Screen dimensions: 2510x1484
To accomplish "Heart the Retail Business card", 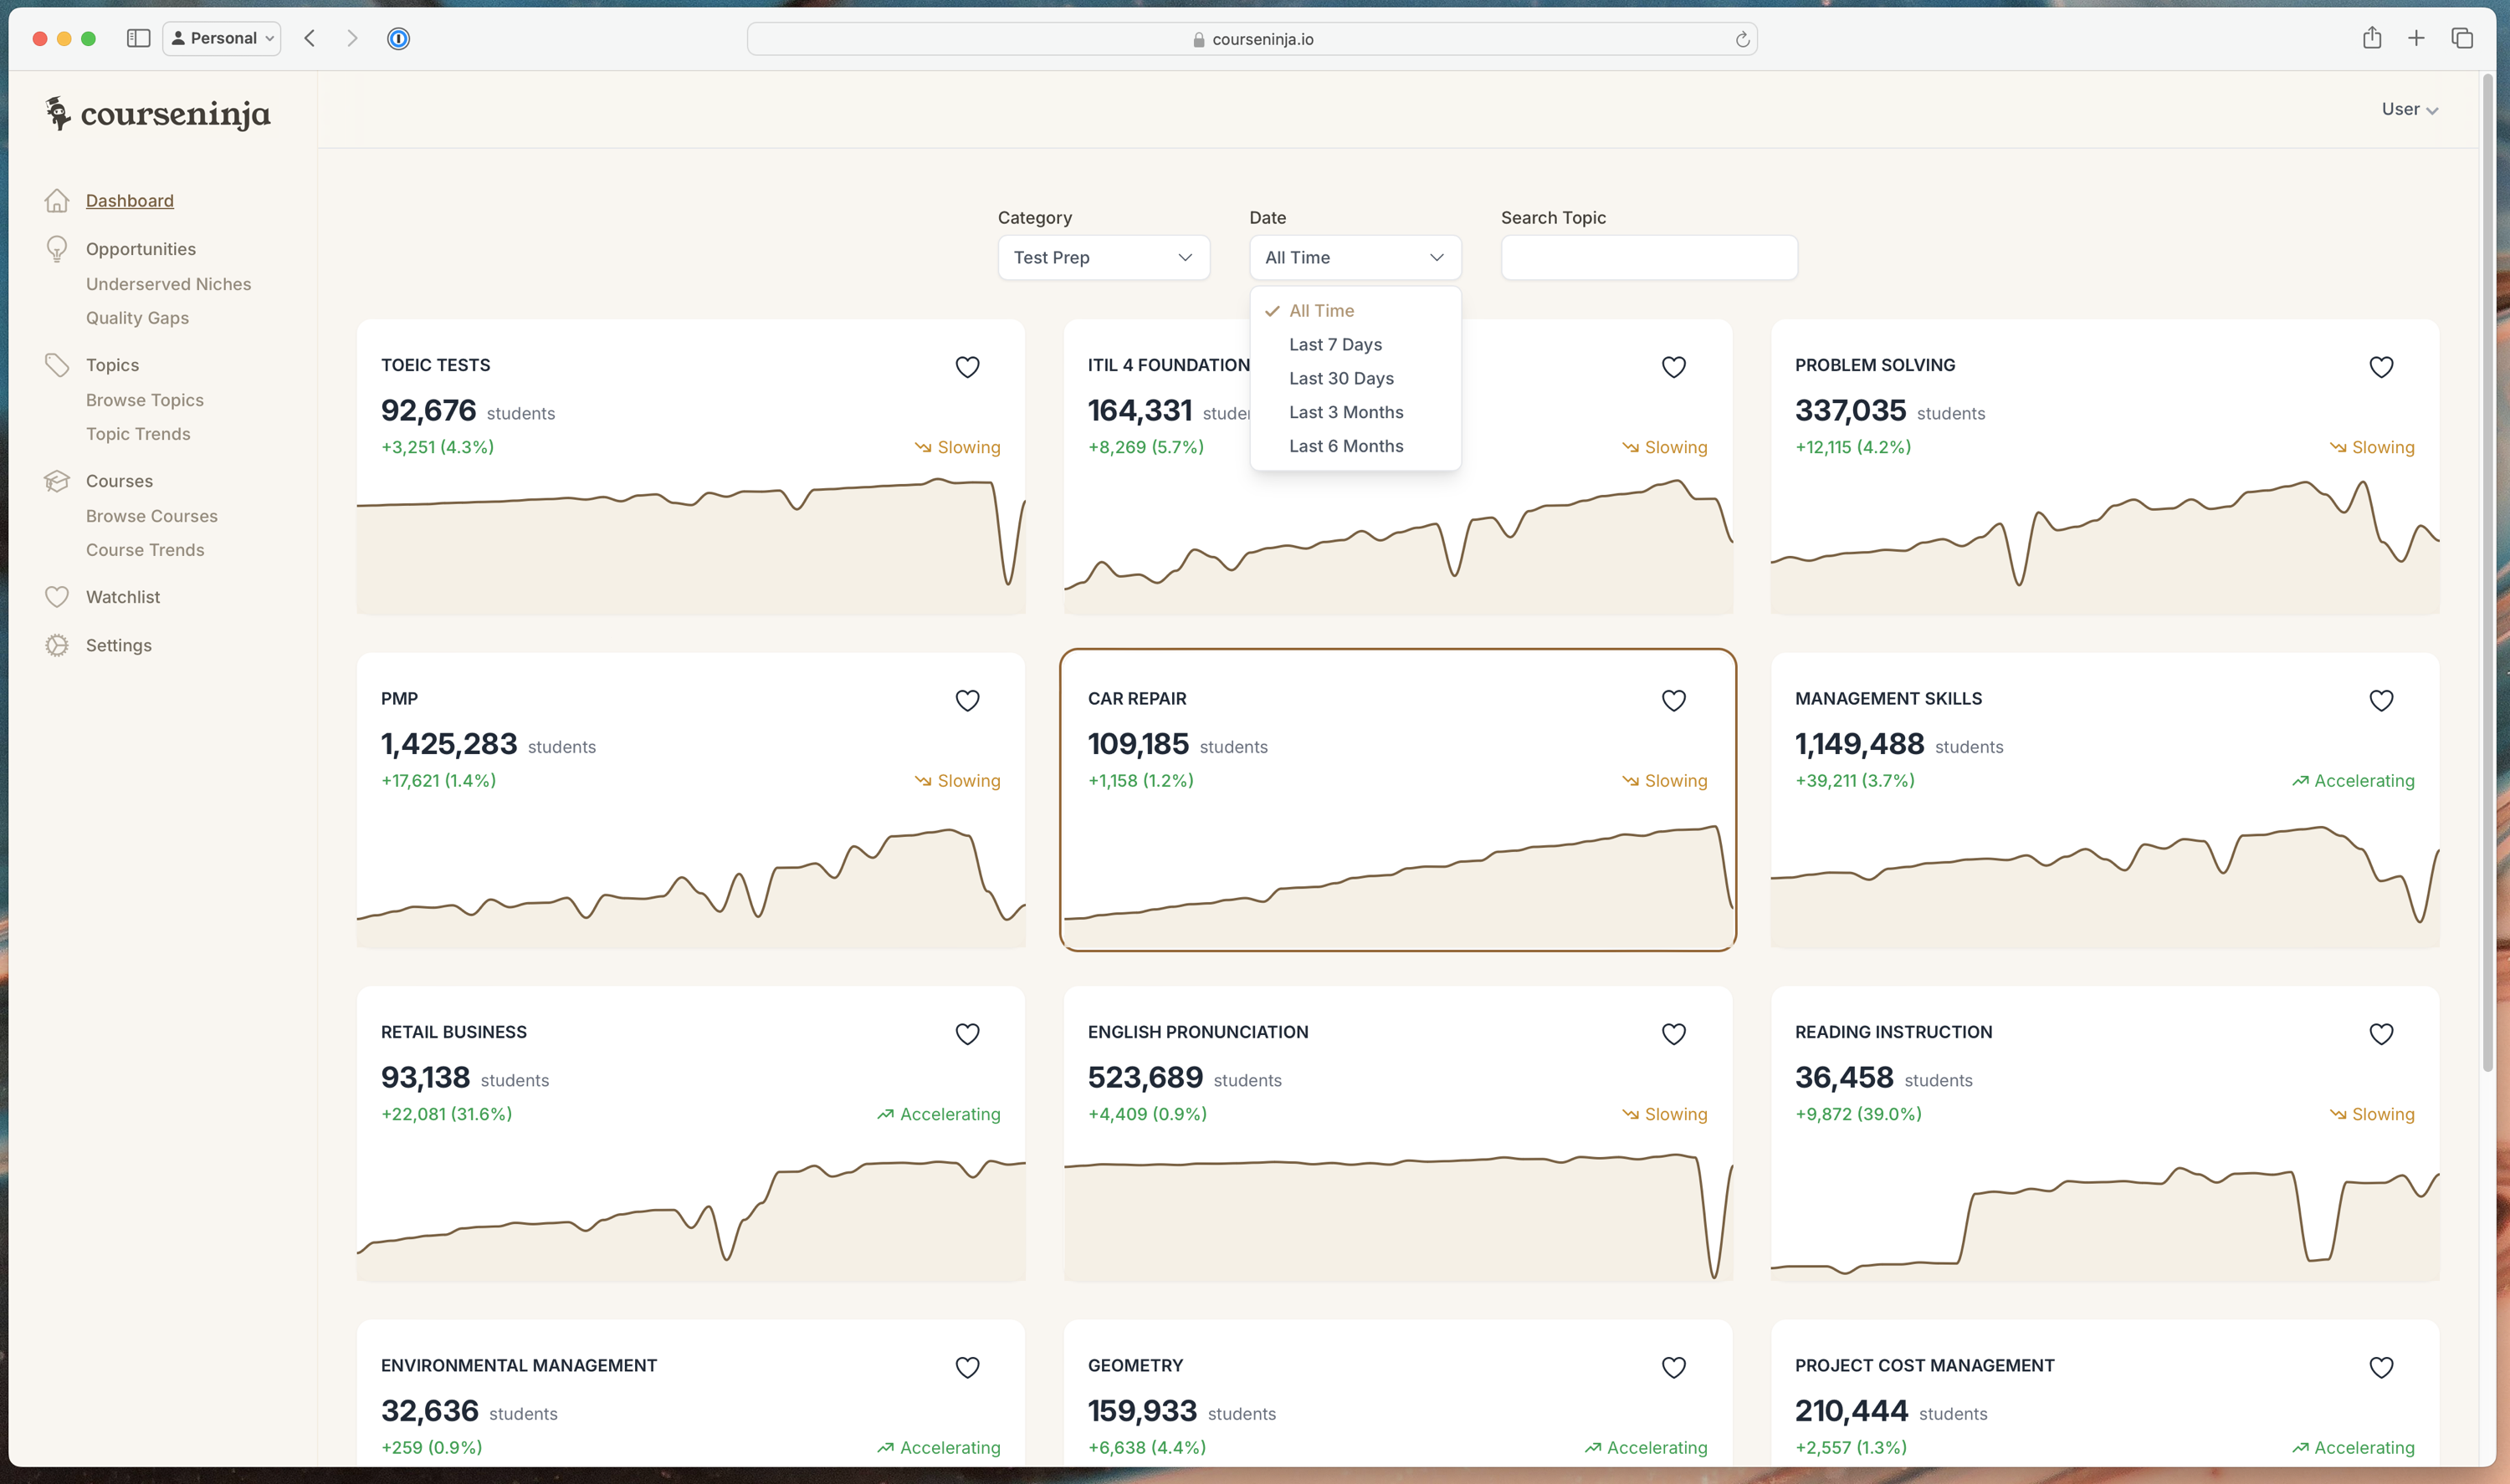I will click(967, 1034).
